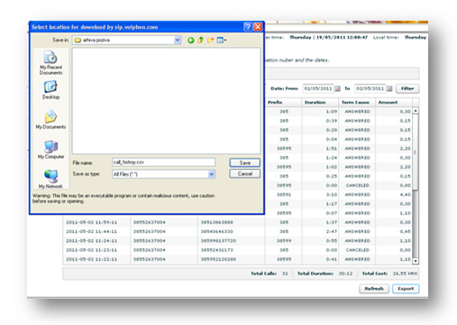Open calendar picker for To date
This screenshot has width=457, height=325.
point(389,88)
